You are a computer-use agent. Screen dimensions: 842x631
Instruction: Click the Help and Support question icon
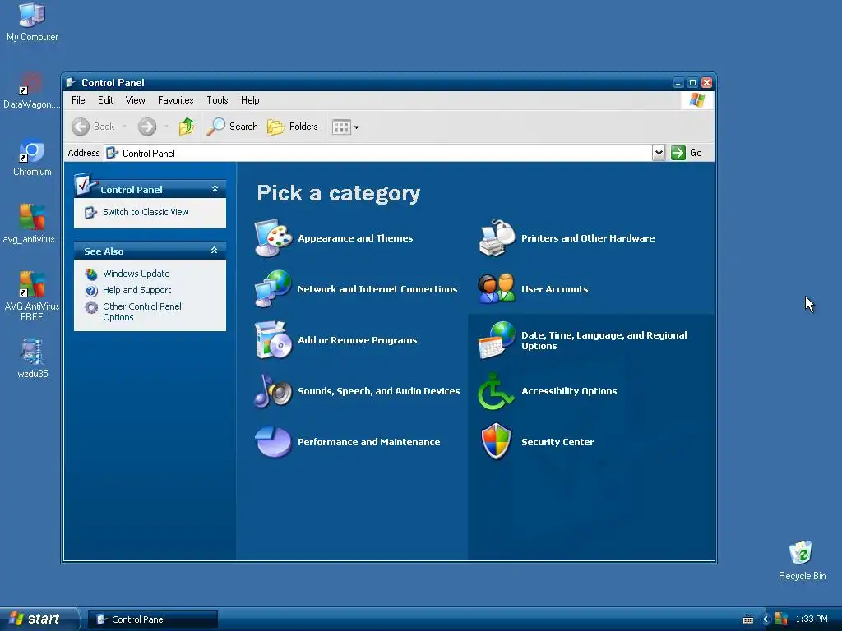[x=91, y=290]
